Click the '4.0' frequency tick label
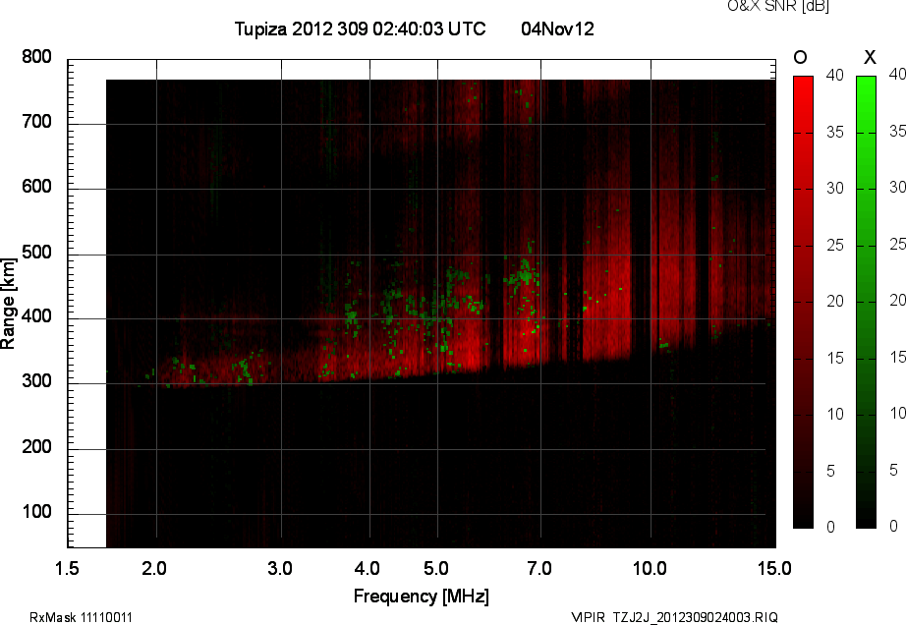Screen dimensions: 906x625 368,569
